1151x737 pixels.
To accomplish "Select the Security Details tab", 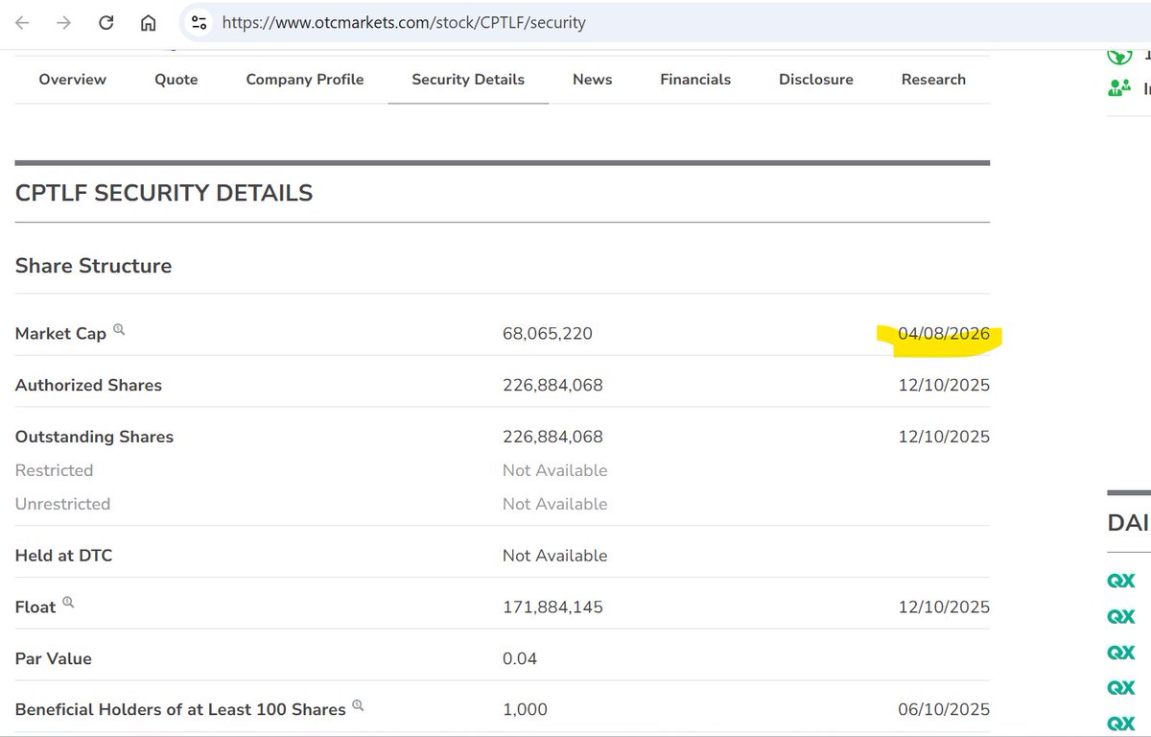I will point(468,80).
